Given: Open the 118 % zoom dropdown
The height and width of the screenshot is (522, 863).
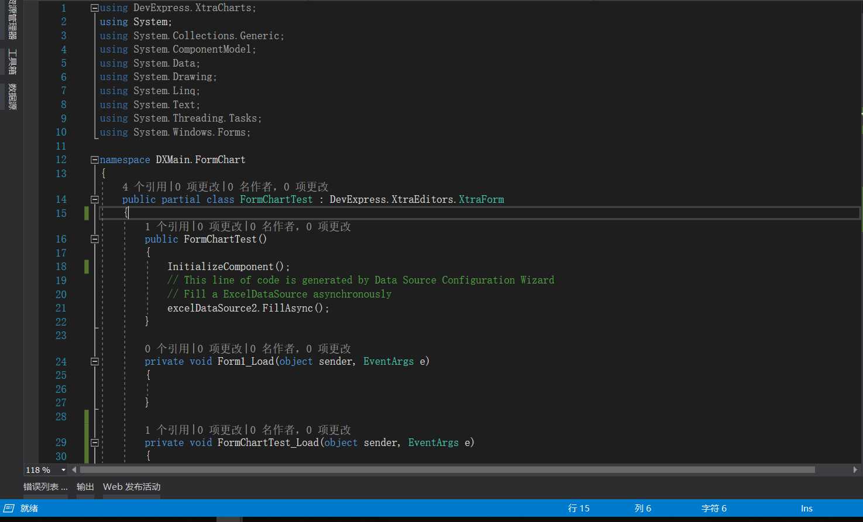Looking at the screenshot, I should [63, 470].
